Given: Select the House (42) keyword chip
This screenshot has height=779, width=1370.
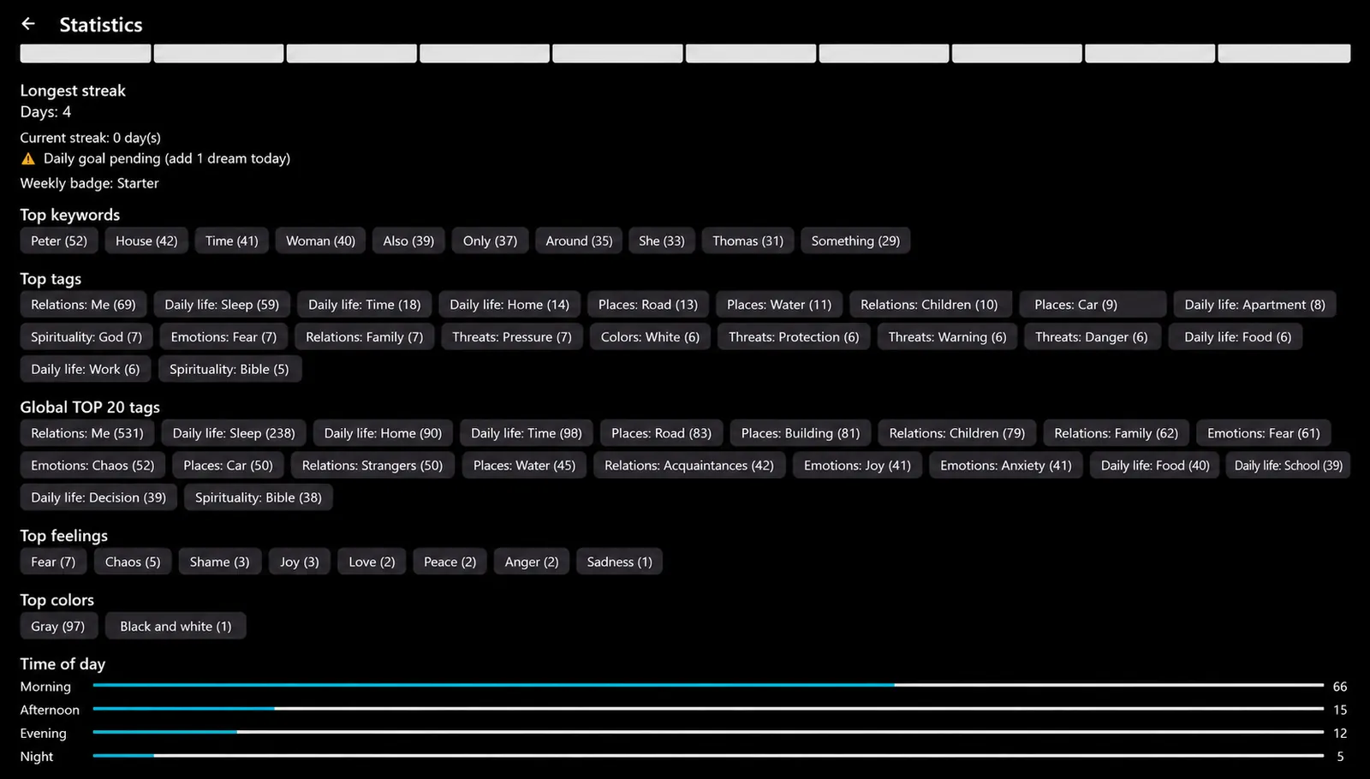Looking at the screenshot, I should coord(146,241).
